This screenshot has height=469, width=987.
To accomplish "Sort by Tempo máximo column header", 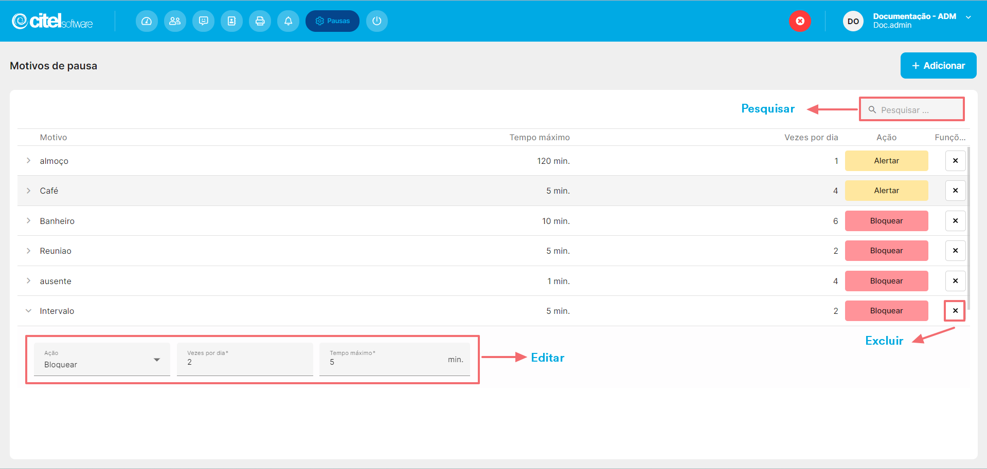I will coord(540,137).
